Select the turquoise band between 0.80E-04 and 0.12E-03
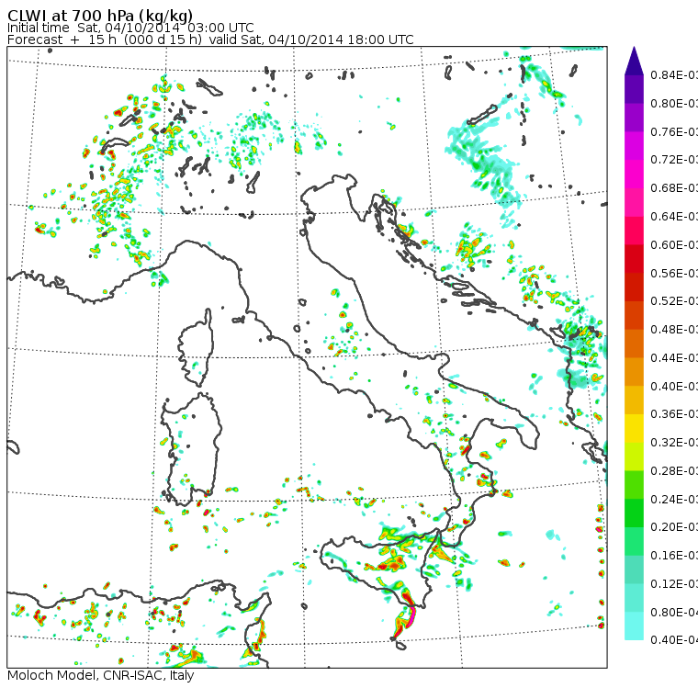 coord(634,598)
